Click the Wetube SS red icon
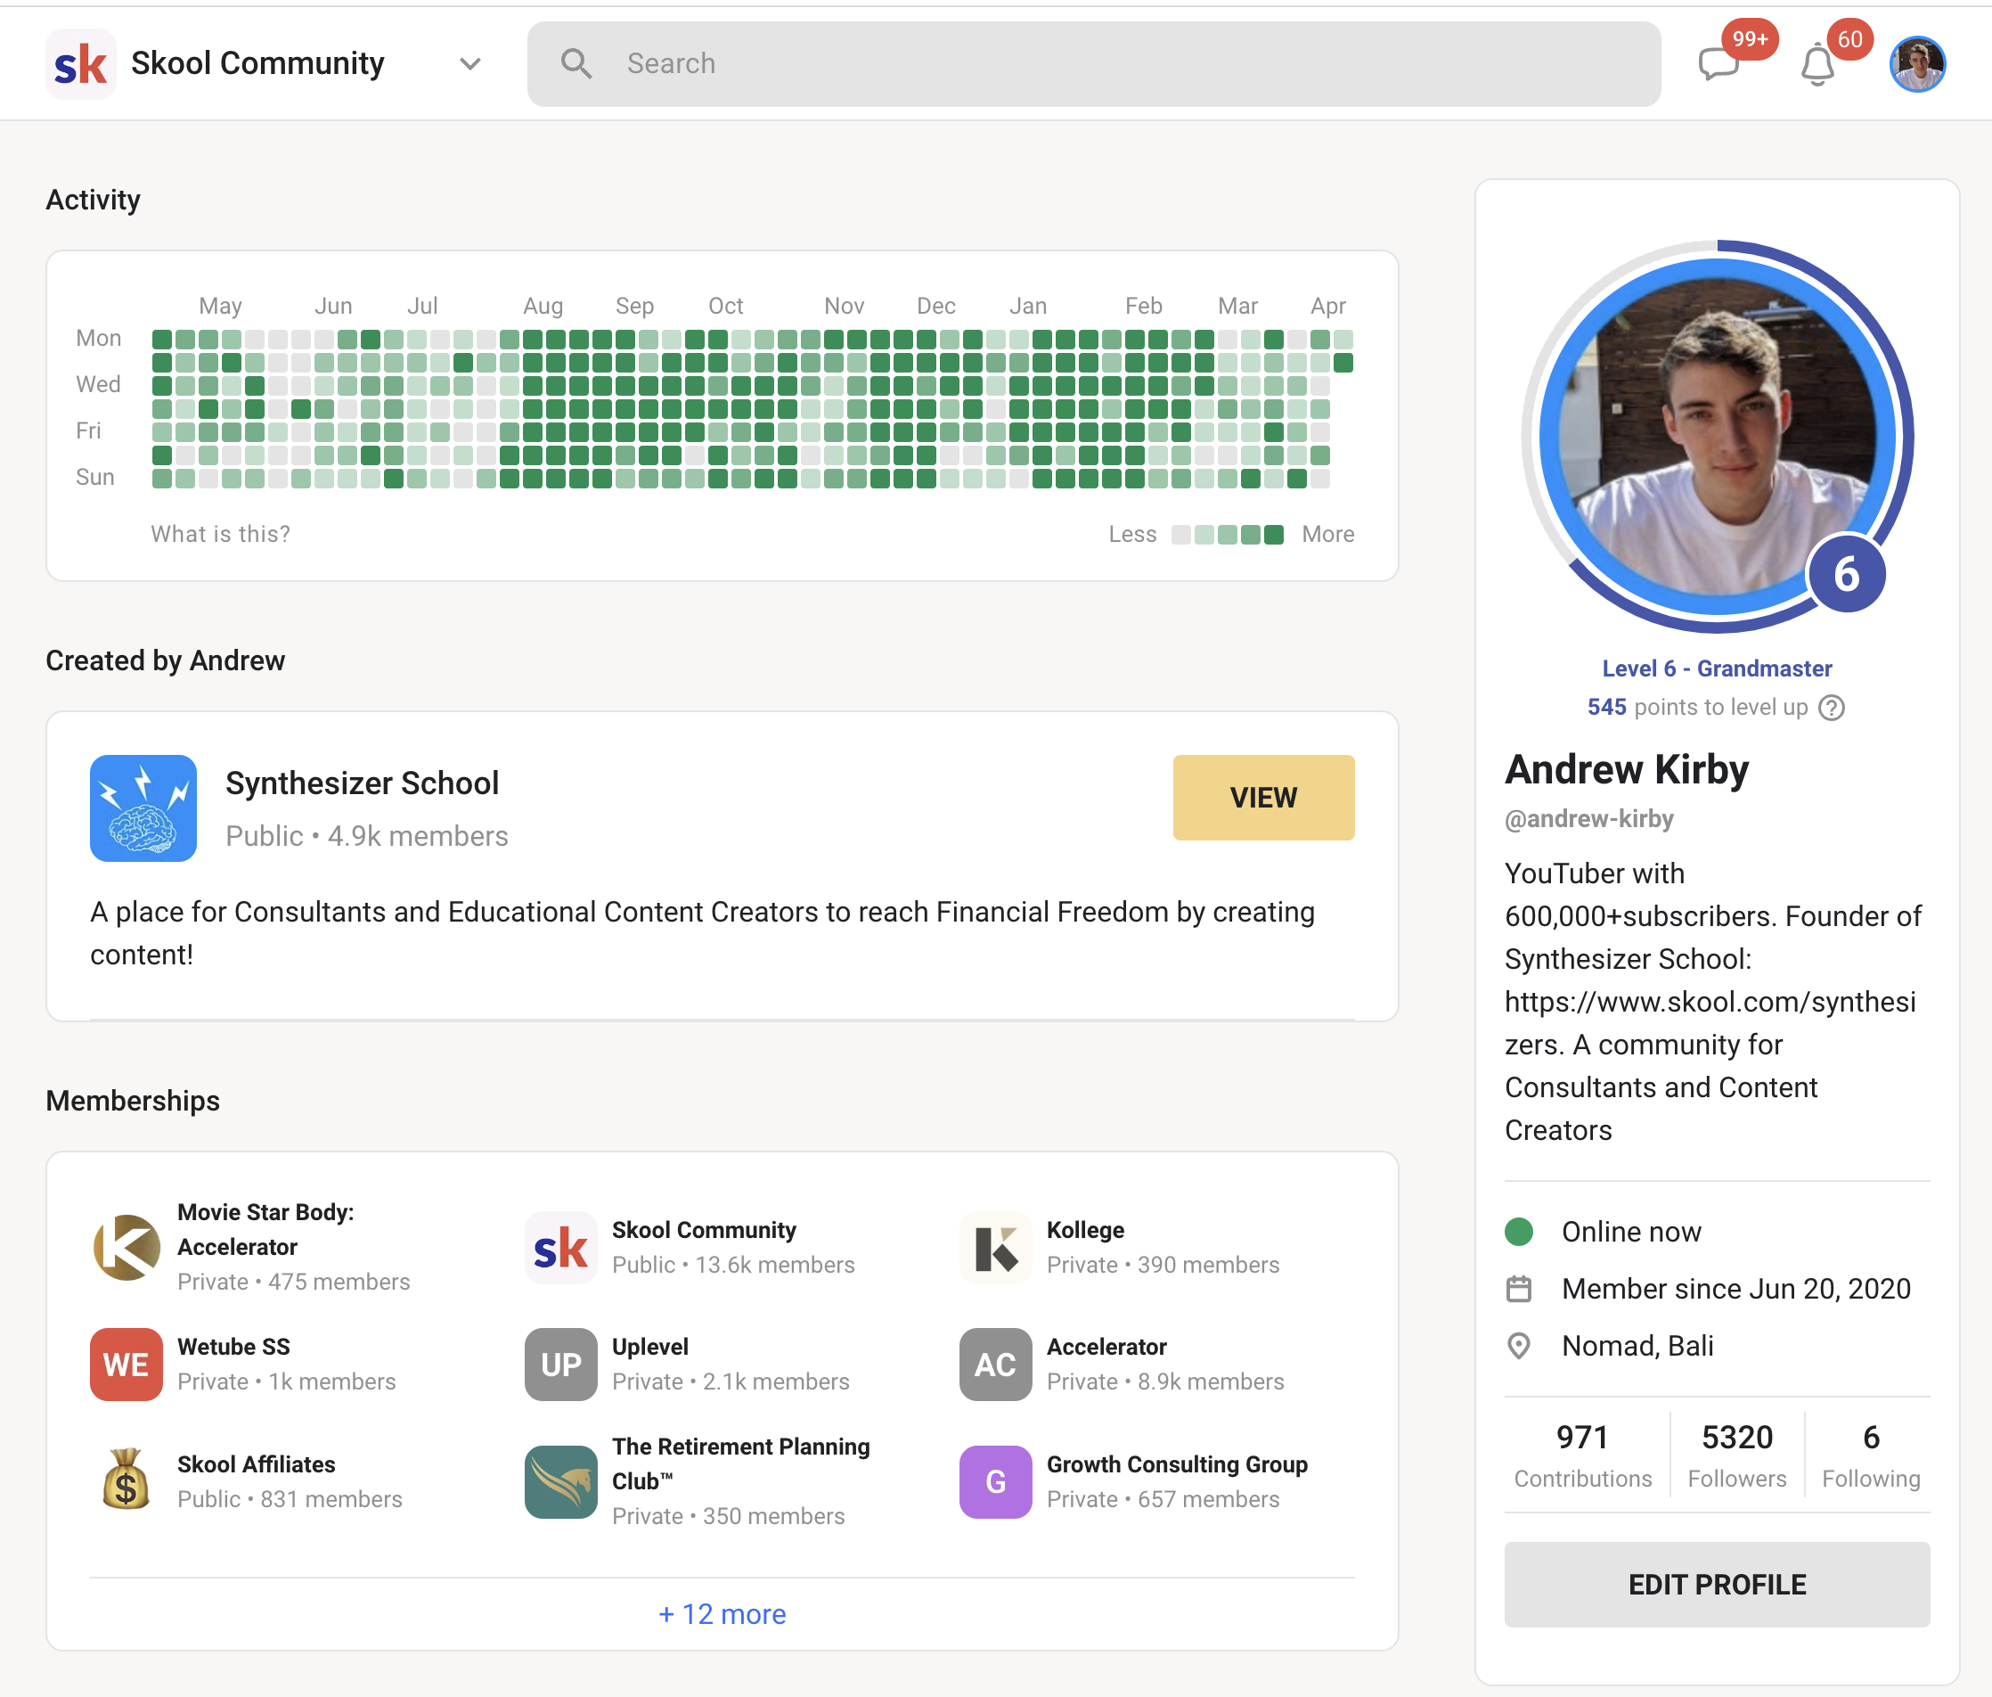Screen dimensions: 1992x1697 coord(125,1365)
